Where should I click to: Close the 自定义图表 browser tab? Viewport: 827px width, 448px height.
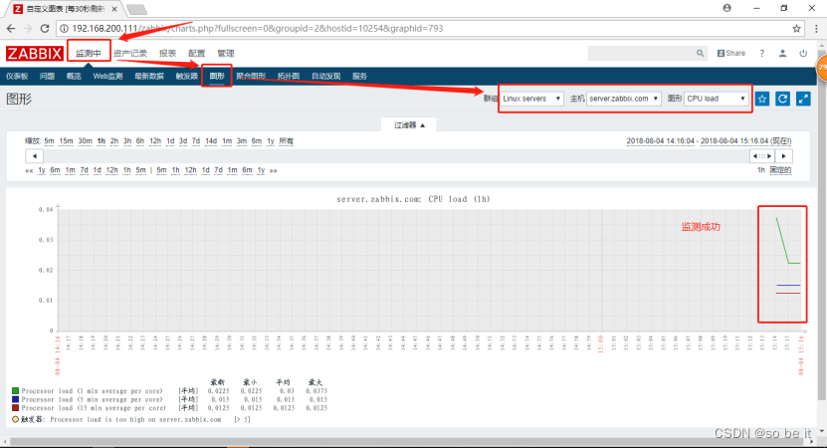click(114, 9)
